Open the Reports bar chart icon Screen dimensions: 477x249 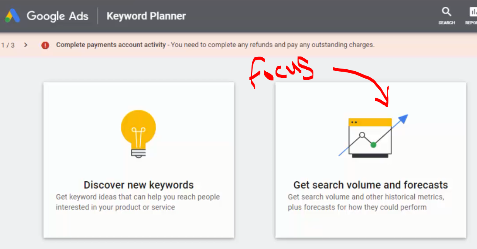pyautogui.click(x=473, y=12)
